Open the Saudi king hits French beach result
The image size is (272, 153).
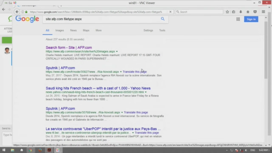98,88
